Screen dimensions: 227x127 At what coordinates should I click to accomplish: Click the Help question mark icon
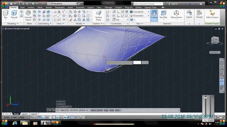201,4
